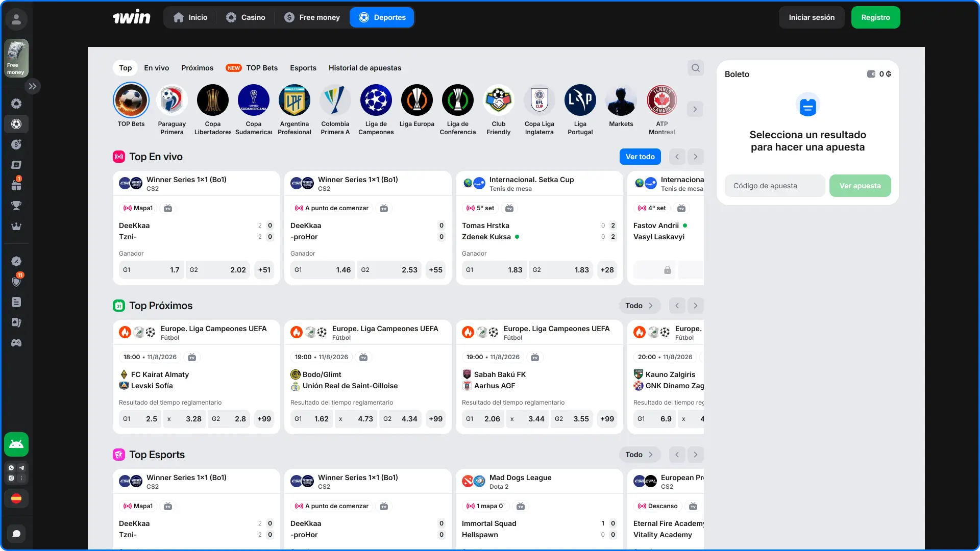Go to next Top En vivo cards
Viewport: 980px width, 551px height.
[696, 157]
